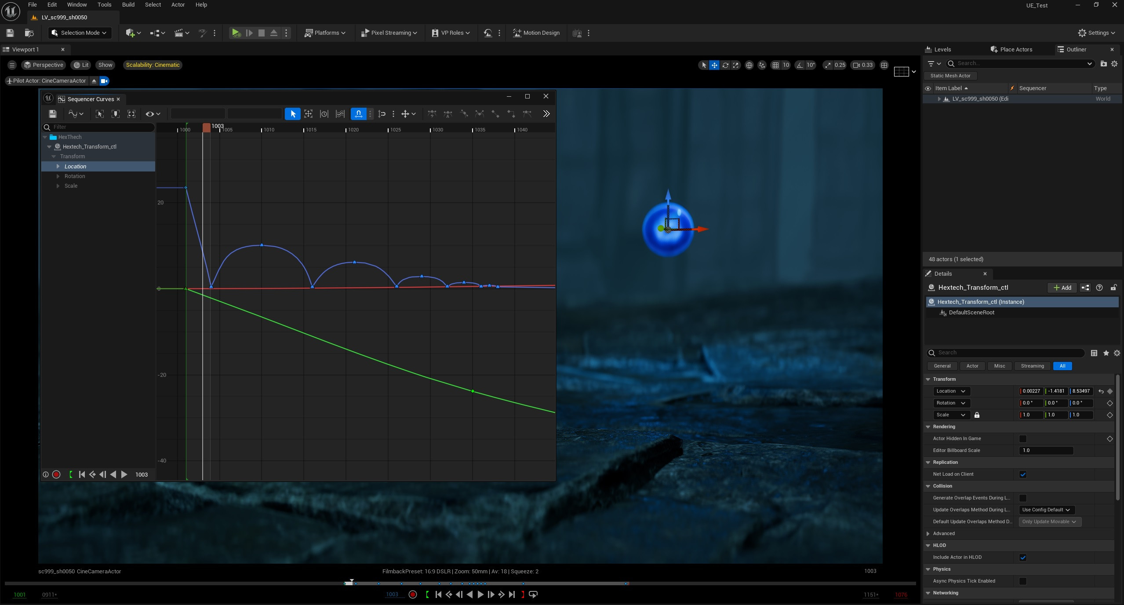Image resolution: width=1124 pixels, height=605 pixels.
Task: Click the playhead marker at frame 1003
Action: [206, 128]
